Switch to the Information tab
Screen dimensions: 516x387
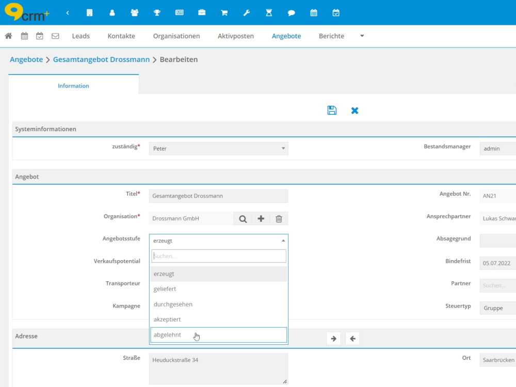coord(73,86)
